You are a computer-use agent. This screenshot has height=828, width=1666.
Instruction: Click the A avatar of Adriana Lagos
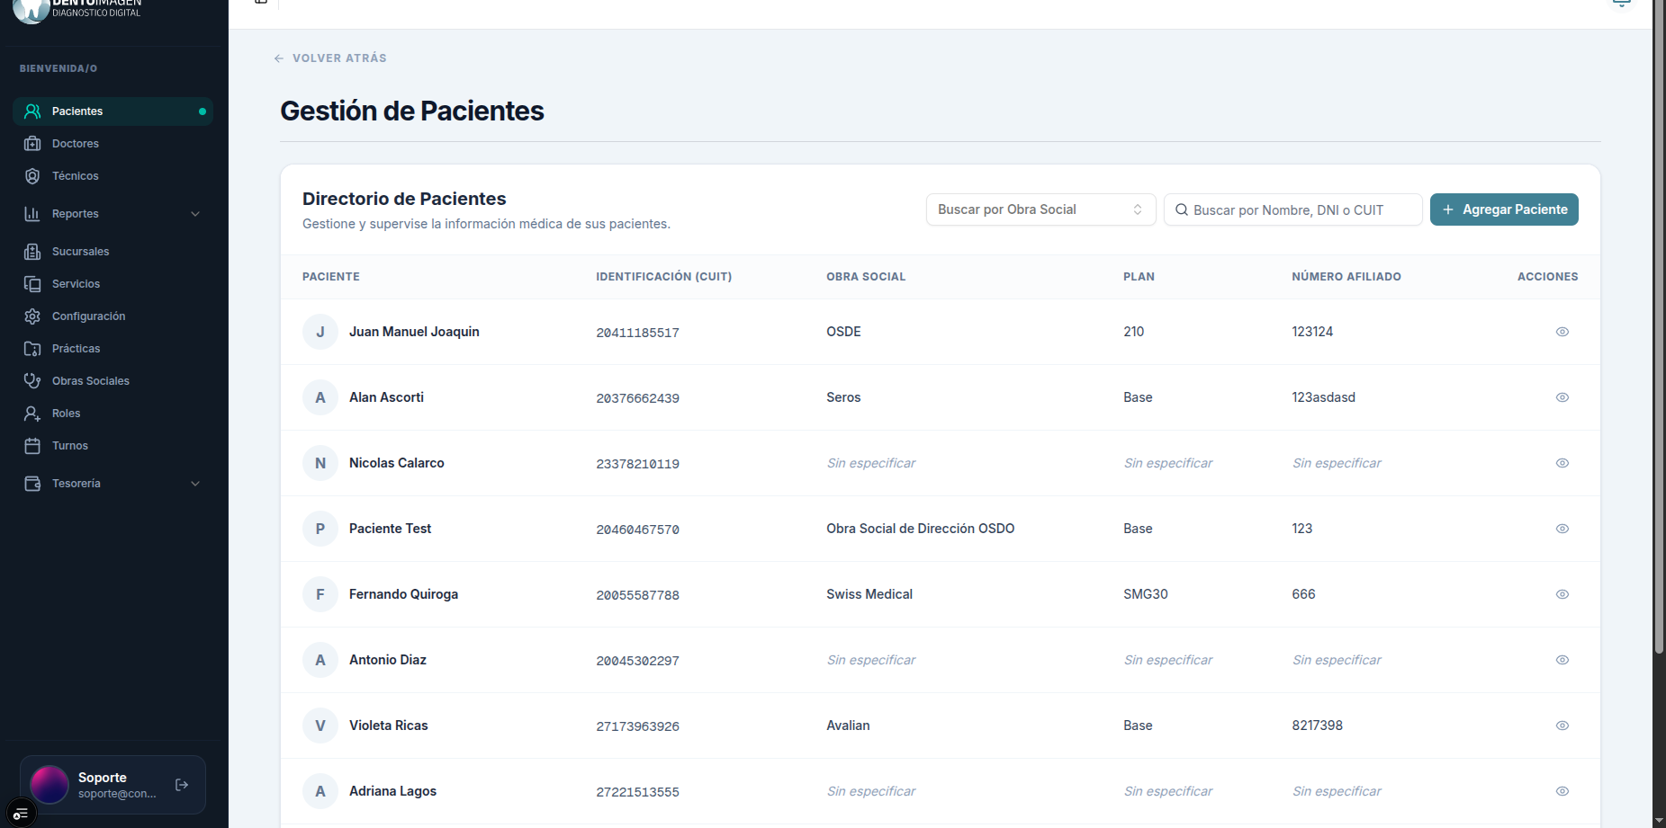tap(320, 791)
